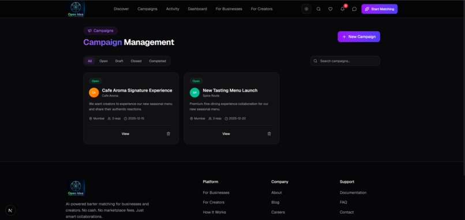
Task: Focus the Search campaigns field
Action: pos(345,61)
